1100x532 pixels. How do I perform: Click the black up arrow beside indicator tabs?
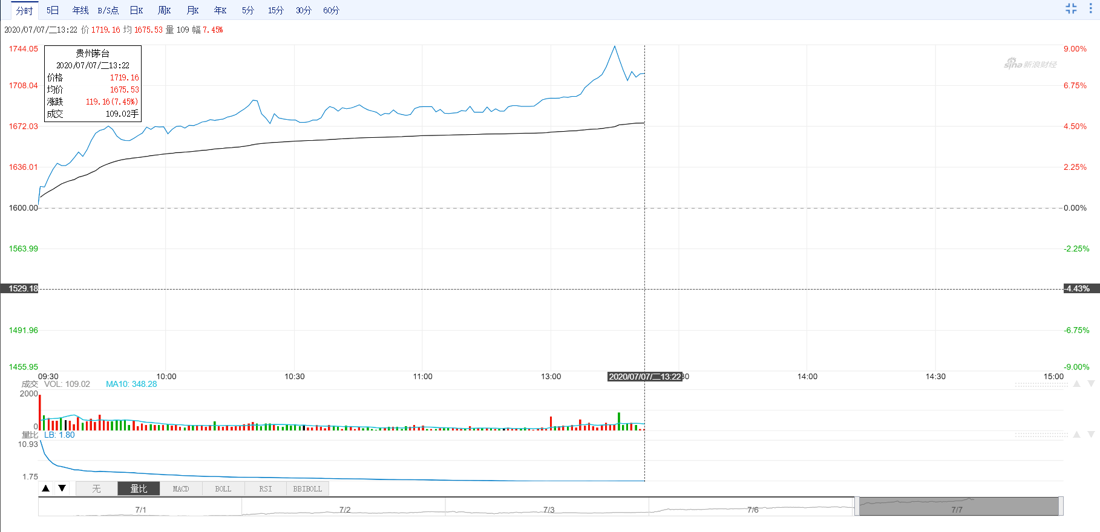tap(46, 488)
